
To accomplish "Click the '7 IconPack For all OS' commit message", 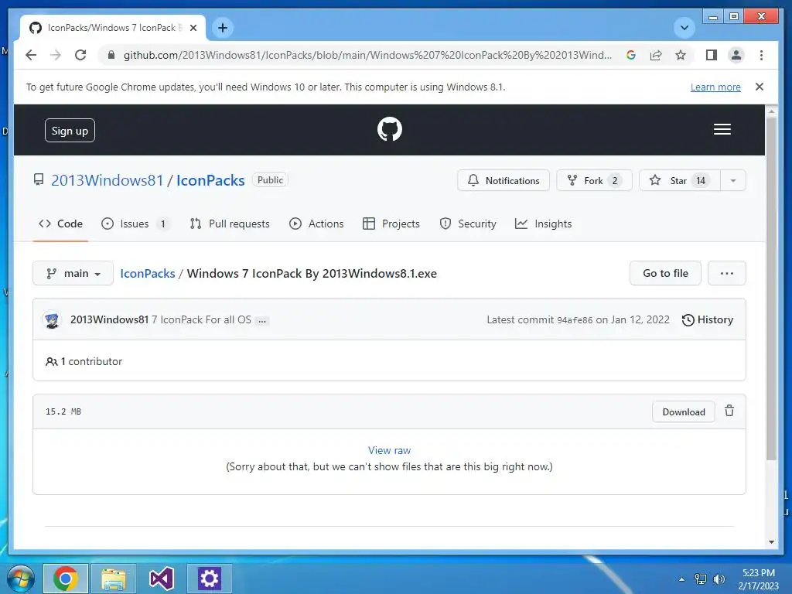I will pyautogui.click(x=202, y=319).
